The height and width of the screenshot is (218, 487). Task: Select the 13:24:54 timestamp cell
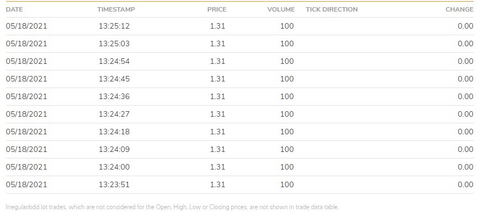[114, 62]
